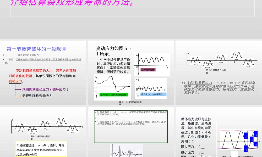Viewport: 262px width, 157px height.
Task: Click the bullet 3. 脉动循环
Action: [x=131, y=113]
